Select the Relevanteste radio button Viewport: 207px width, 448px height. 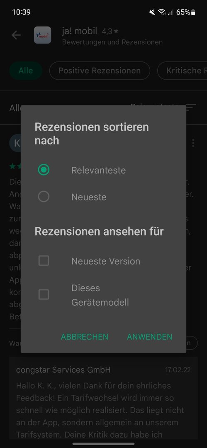pyautogui.click(x=44, y=170)
